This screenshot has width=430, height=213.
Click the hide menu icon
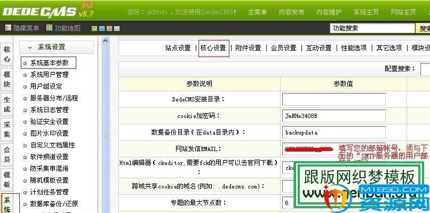(8, 27)
